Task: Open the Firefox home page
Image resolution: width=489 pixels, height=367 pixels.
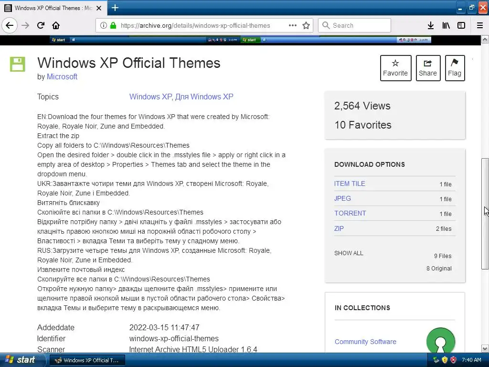Action: pos(56,25)
